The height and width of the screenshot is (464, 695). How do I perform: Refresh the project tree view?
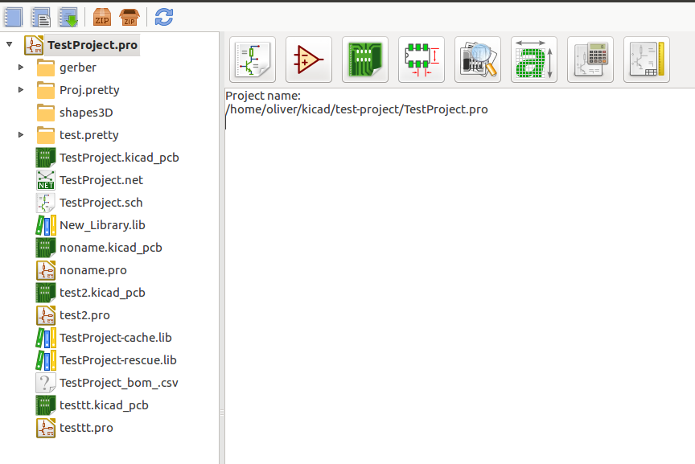pos(164,17)
